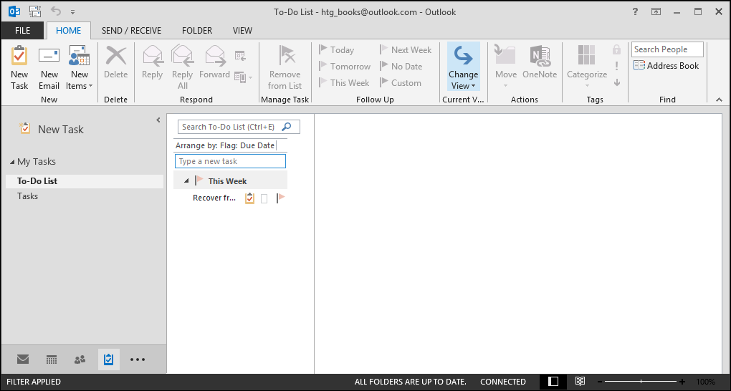731x391 pixels.
Task: Open Ribbon Display Options icon
Action: (x=656, y=11)
